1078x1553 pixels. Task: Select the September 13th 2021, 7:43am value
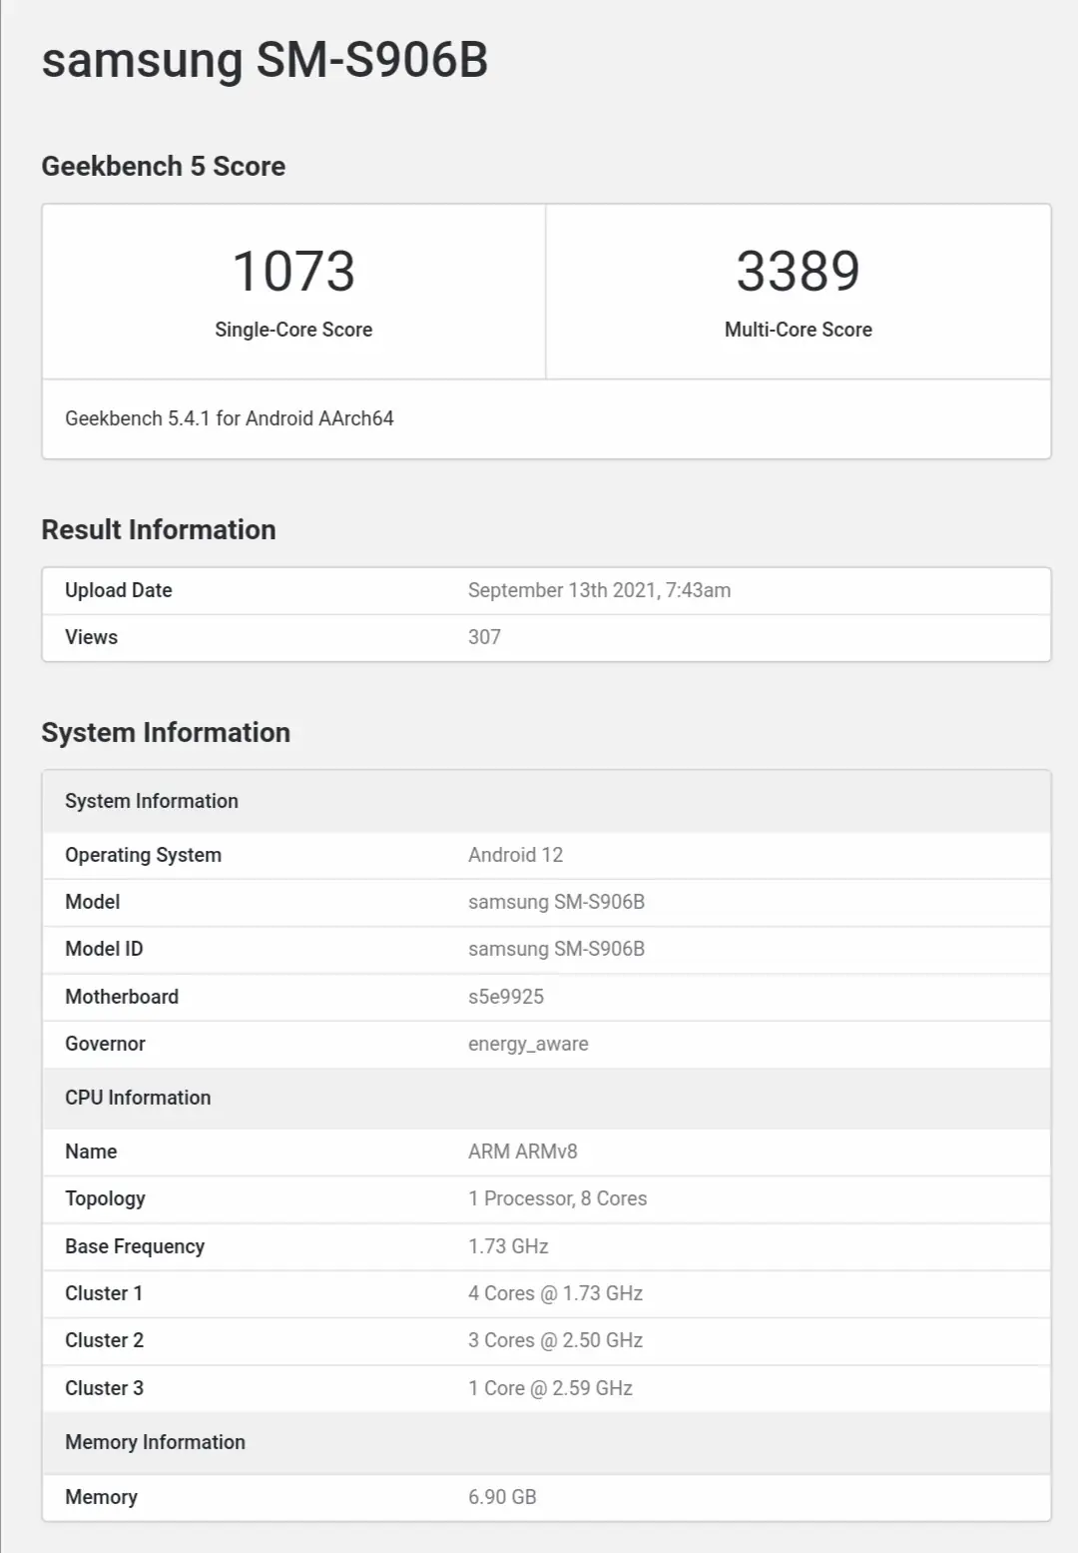600,590
